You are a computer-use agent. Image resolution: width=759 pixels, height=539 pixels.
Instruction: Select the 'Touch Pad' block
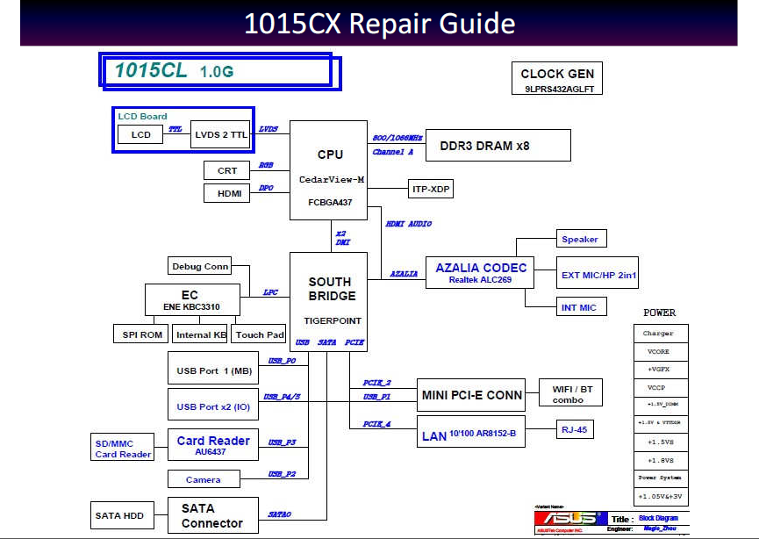(259, 334)
